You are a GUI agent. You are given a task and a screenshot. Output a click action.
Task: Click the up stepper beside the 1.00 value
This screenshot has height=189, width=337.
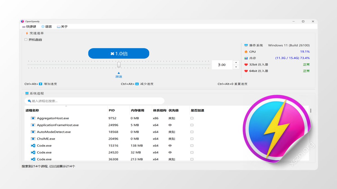pyautogui.click(x=236, y=62)
